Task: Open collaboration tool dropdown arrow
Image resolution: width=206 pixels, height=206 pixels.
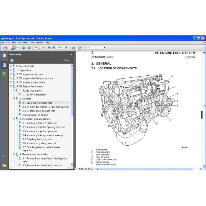Action: [17, 48]
